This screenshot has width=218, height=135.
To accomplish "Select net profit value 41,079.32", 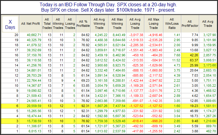I will click(34, 45).
